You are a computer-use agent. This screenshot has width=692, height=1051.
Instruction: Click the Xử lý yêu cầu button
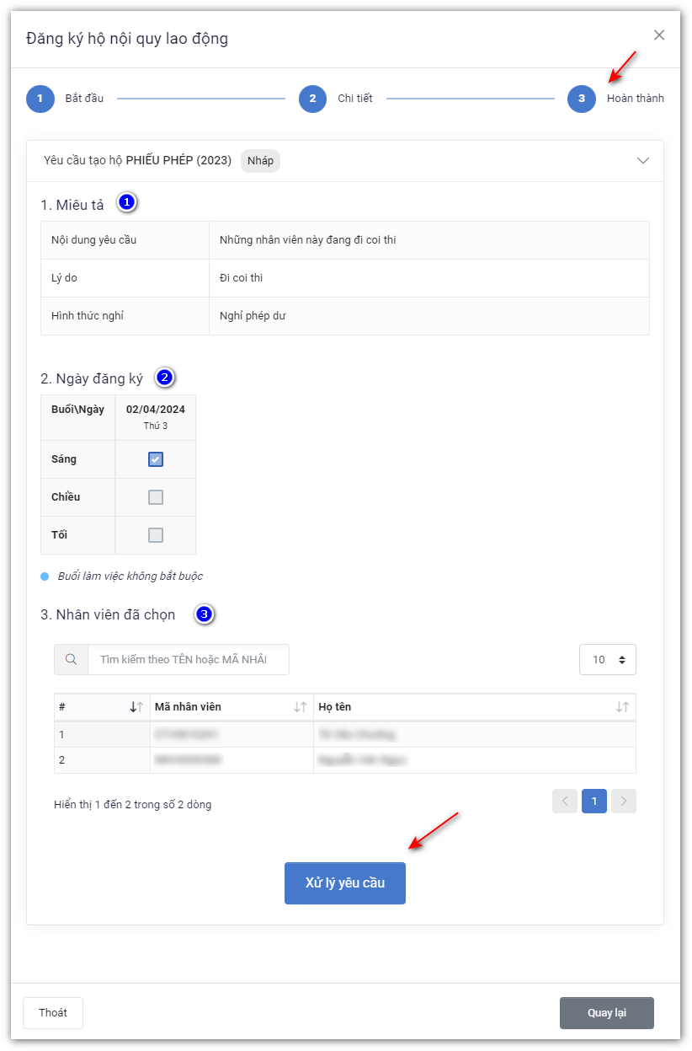tap(345, 883)
